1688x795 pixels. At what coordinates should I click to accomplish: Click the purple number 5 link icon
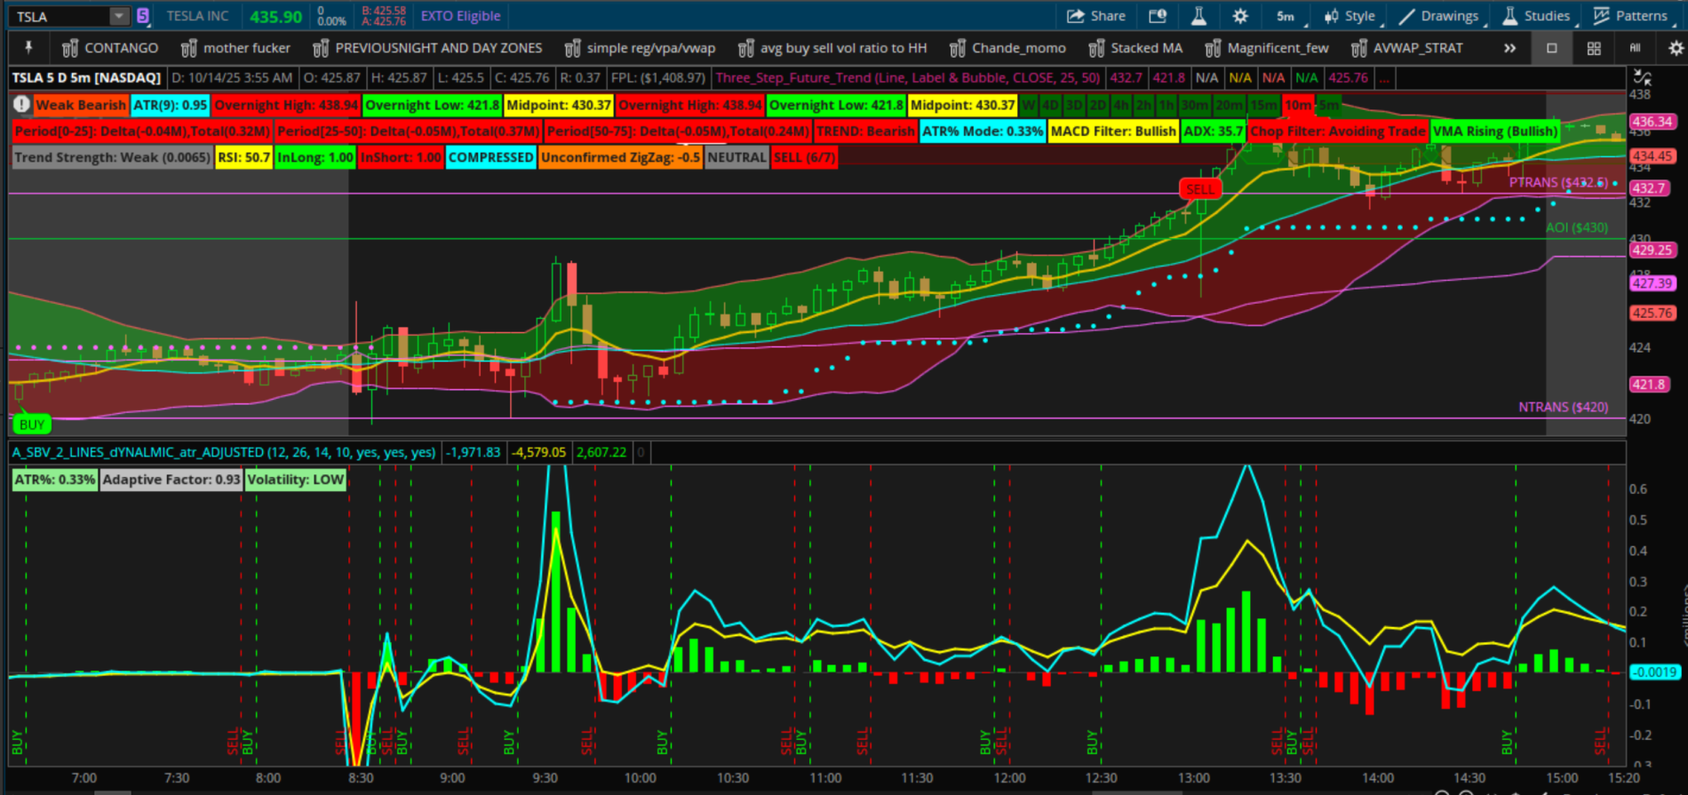click(142, 16)
